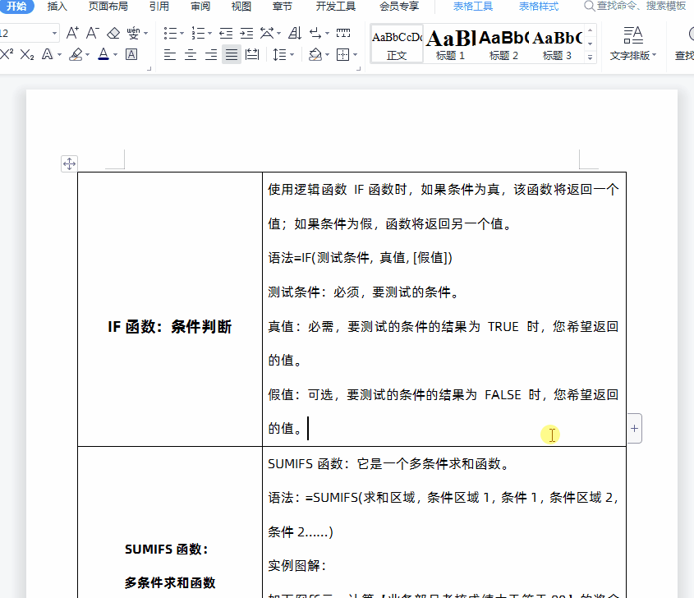Expand highlight color dropdown arrow

(x=87, y=55)
